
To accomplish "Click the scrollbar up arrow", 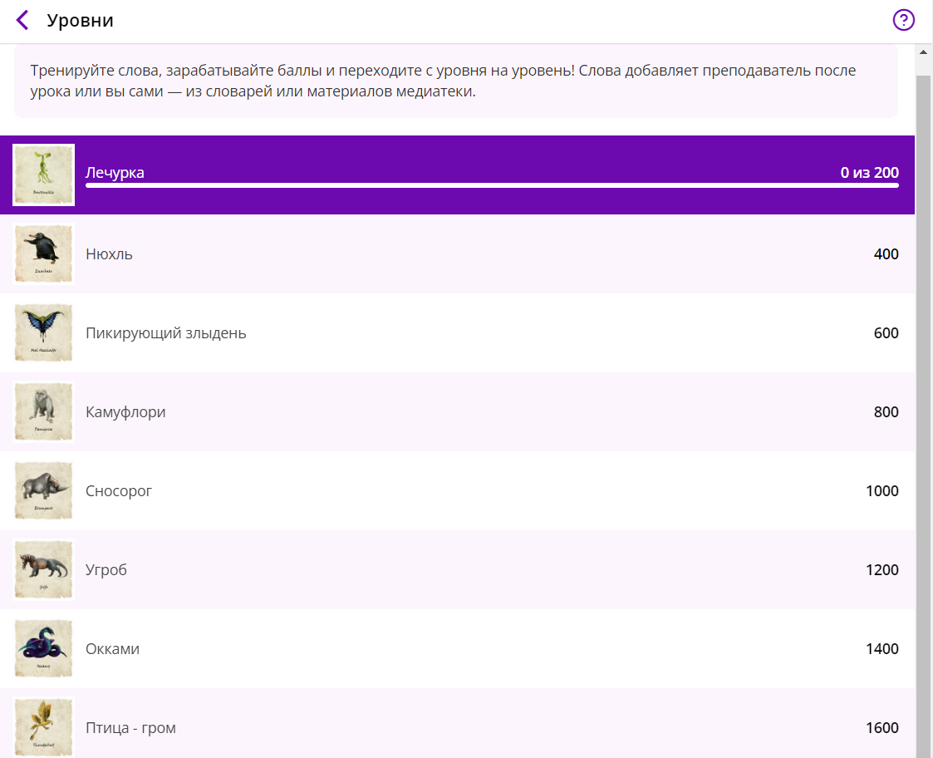I will [x=924, y=52].
